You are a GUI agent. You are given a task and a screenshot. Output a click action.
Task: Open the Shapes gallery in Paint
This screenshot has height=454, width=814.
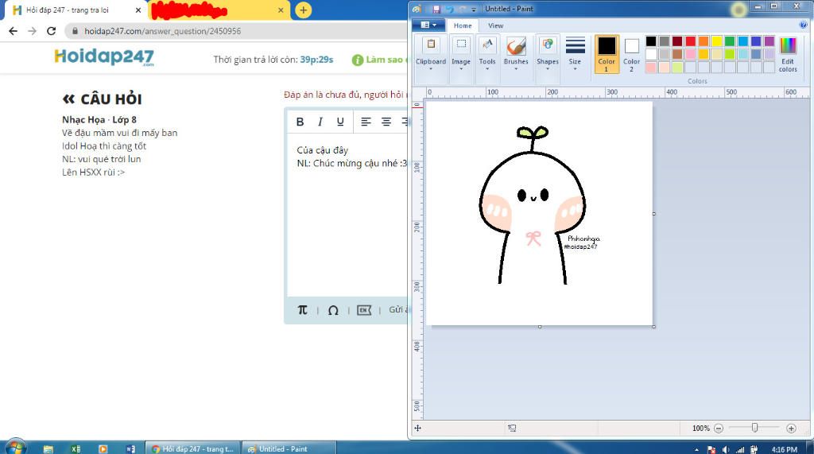(548, 53)
